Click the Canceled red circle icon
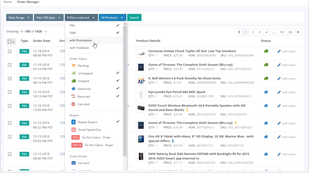309x173 pixels. [73, 104]
